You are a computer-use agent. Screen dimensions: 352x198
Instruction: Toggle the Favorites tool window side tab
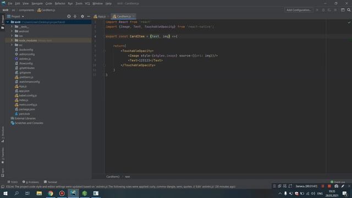point(3,155)
